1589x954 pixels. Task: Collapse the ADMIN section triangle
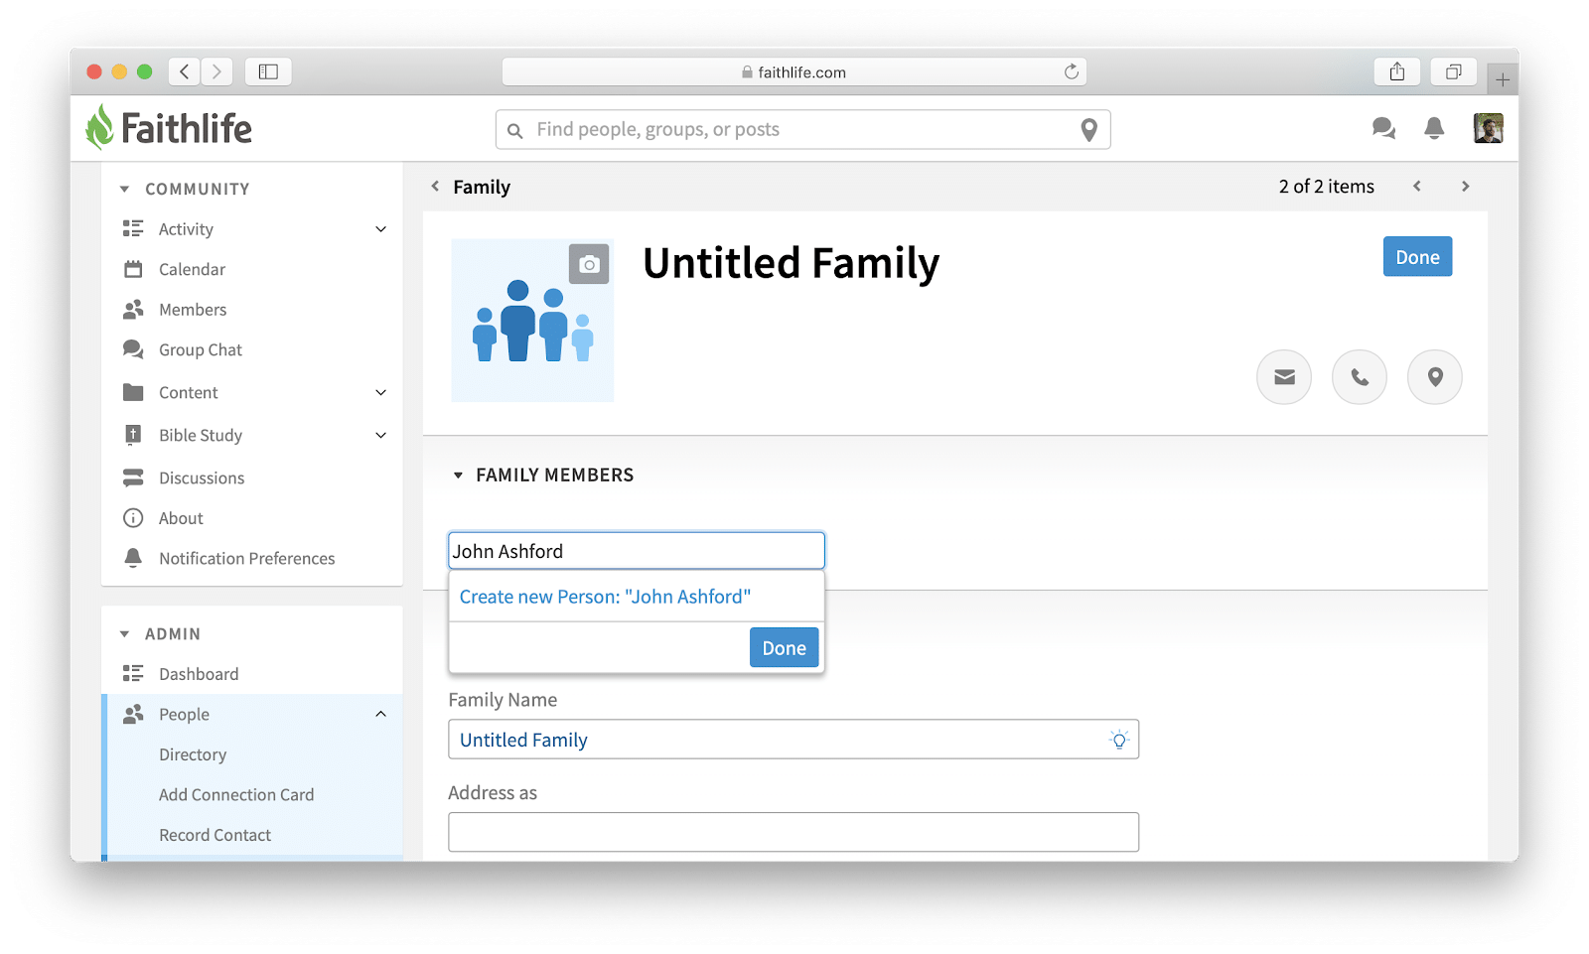coord(124,633)
